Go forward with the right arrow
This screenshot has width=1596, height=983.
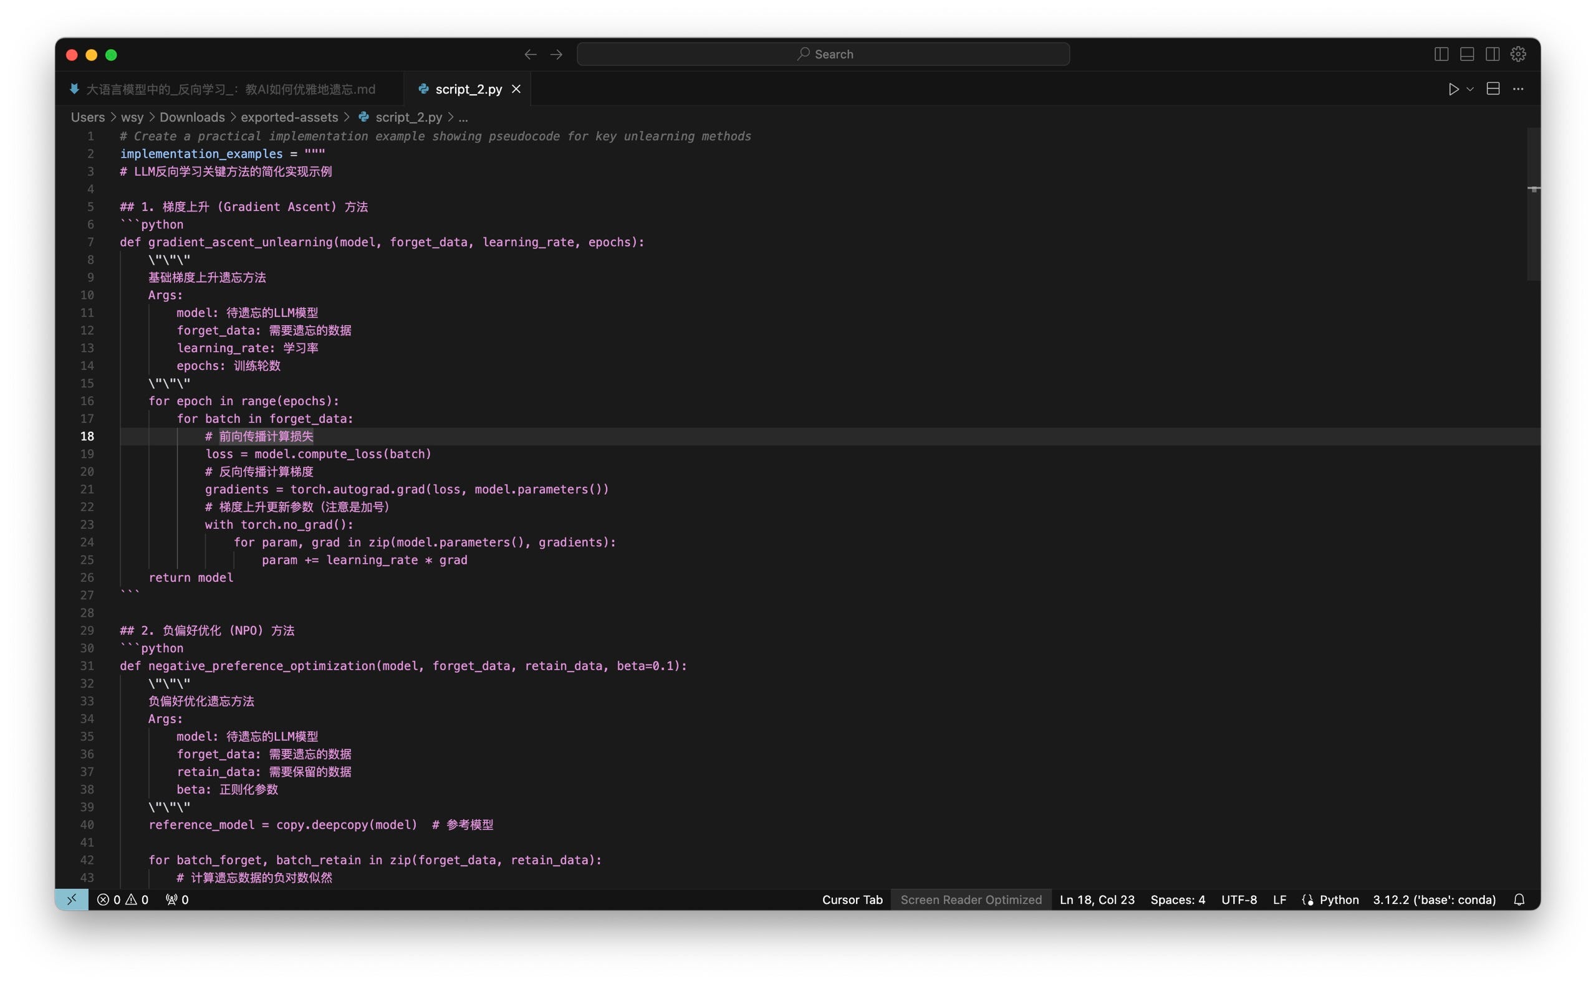556,54
